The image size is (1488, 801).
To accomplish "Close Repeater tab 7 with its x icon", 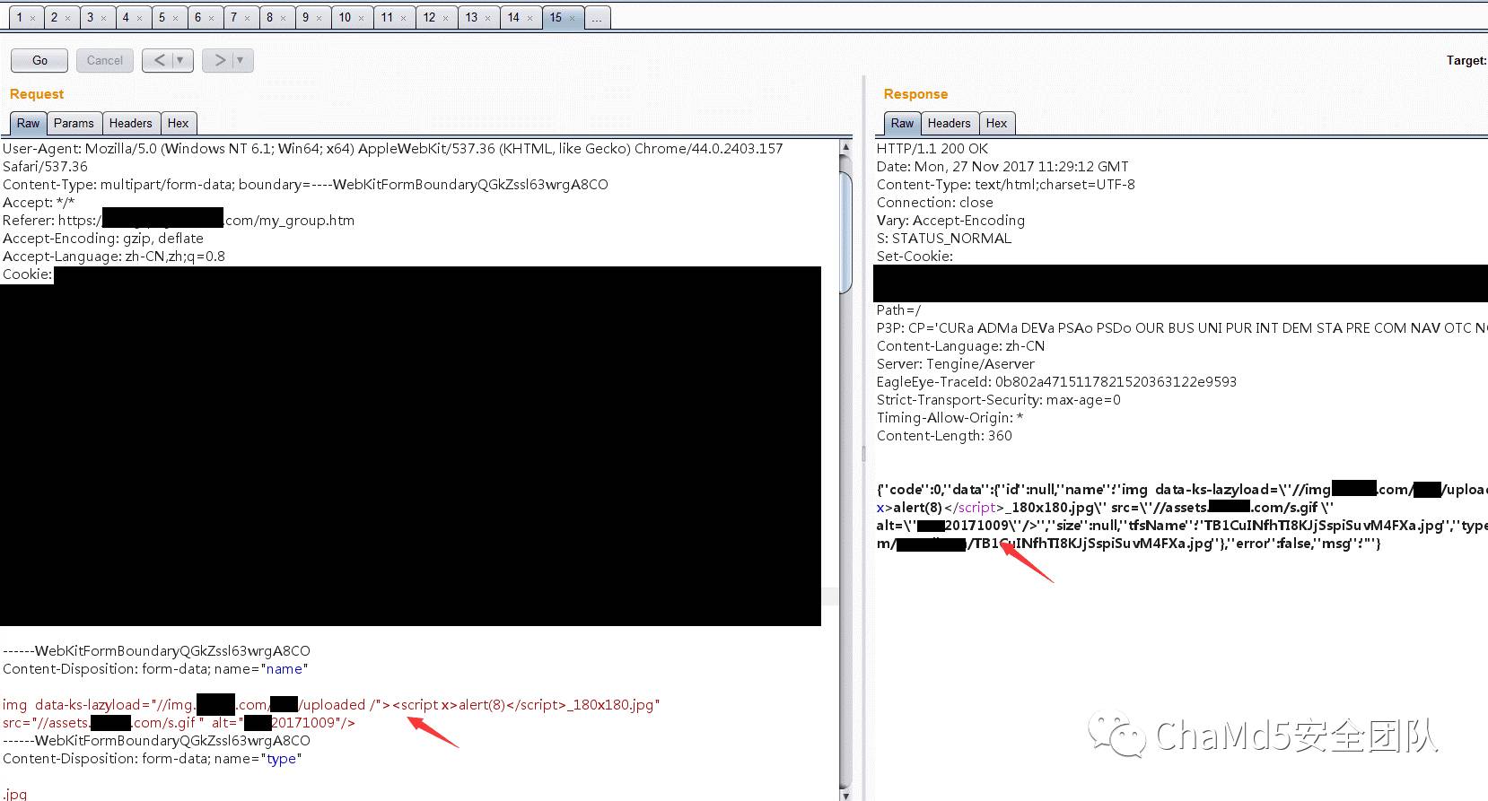I will tap(247, 18).
